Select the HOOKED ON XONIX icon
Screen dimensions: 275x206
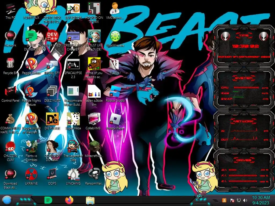click(94, 13)
